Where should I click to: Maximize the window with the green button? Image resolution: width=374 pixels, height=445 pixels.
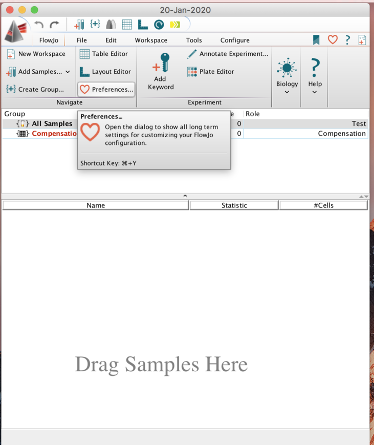(34, 10)
